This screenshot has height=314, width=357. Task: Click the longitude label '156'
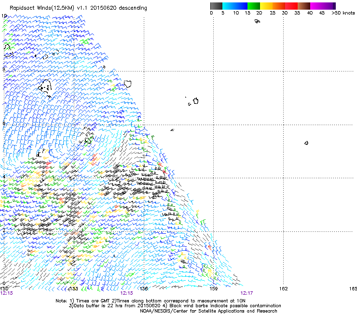click(x=144, y=289)
